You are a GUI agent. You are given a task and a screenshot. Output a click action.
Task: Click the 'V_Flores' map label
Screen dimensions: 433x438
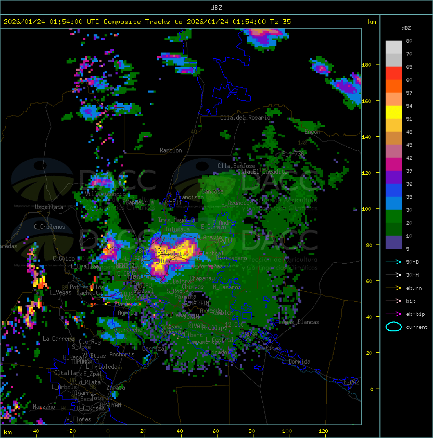(x=79, y=419)
